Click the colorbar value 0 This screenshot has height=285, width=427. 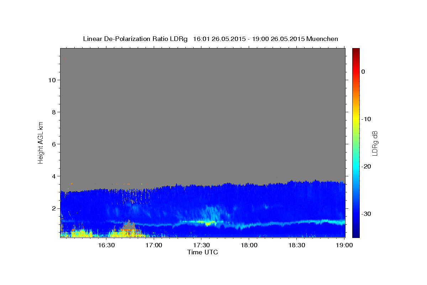point(363,72)
